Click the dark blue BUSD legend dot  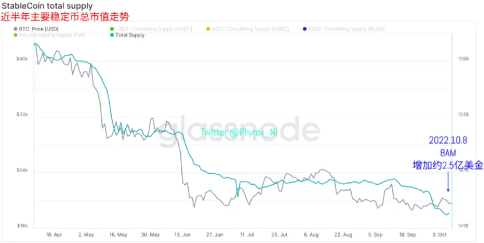click(x=304, y=29)
